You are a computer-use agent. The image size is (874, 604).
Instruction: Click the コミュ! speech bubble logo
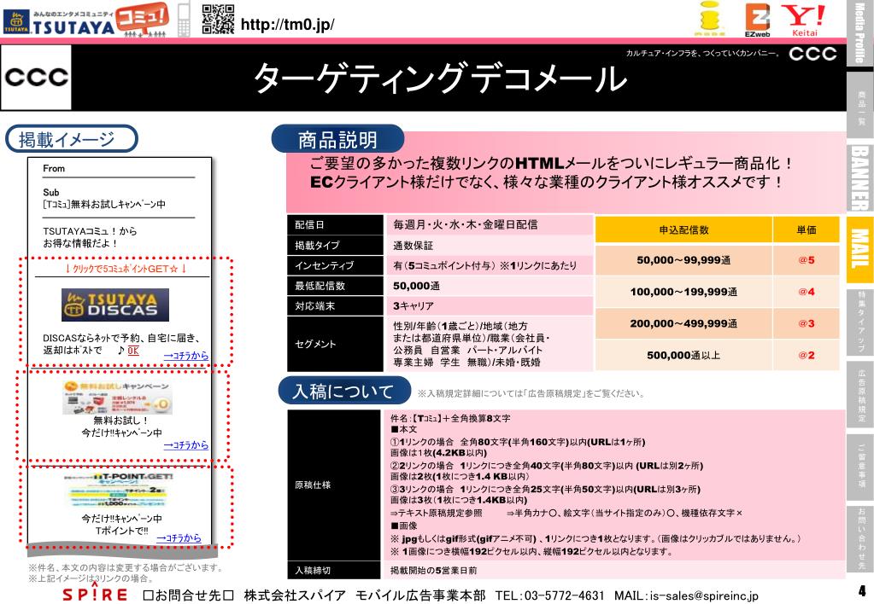144,19
